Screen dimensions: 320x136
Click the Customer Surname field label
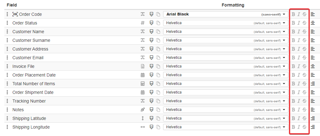tap(31, 40)
